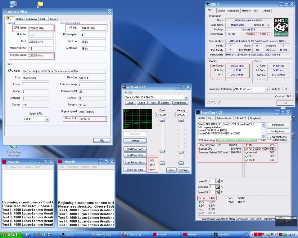
Task: Click the folder shortcut icon on the desktop
Action: [x=40, y=4]
